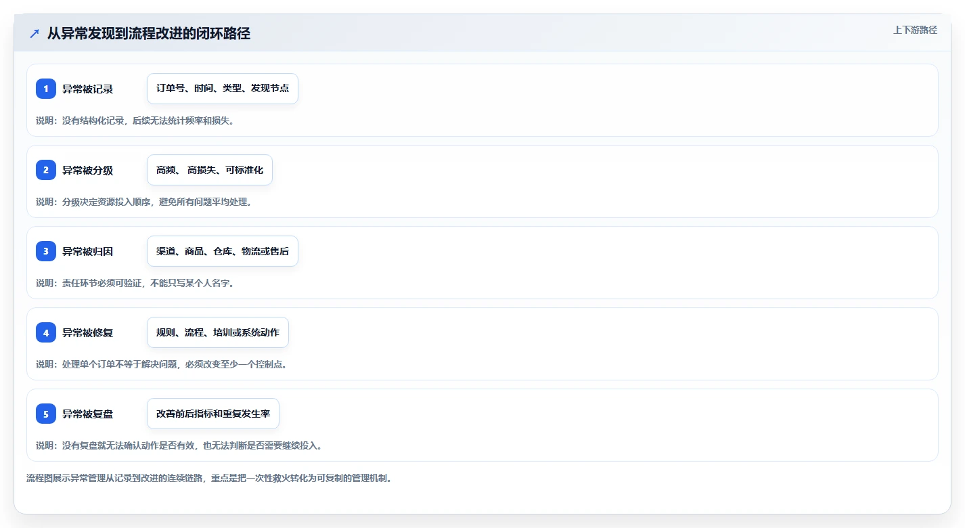Click the 规则、流程、培训或系统动作 chip
The width and height of the screenshot is (965, 528).
pyautogui.click(x=218, y=332)
